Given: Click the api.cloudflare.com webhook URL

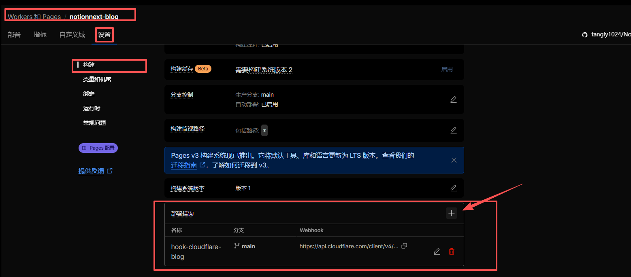Looking at the screenshot, I should pos(349,246).
